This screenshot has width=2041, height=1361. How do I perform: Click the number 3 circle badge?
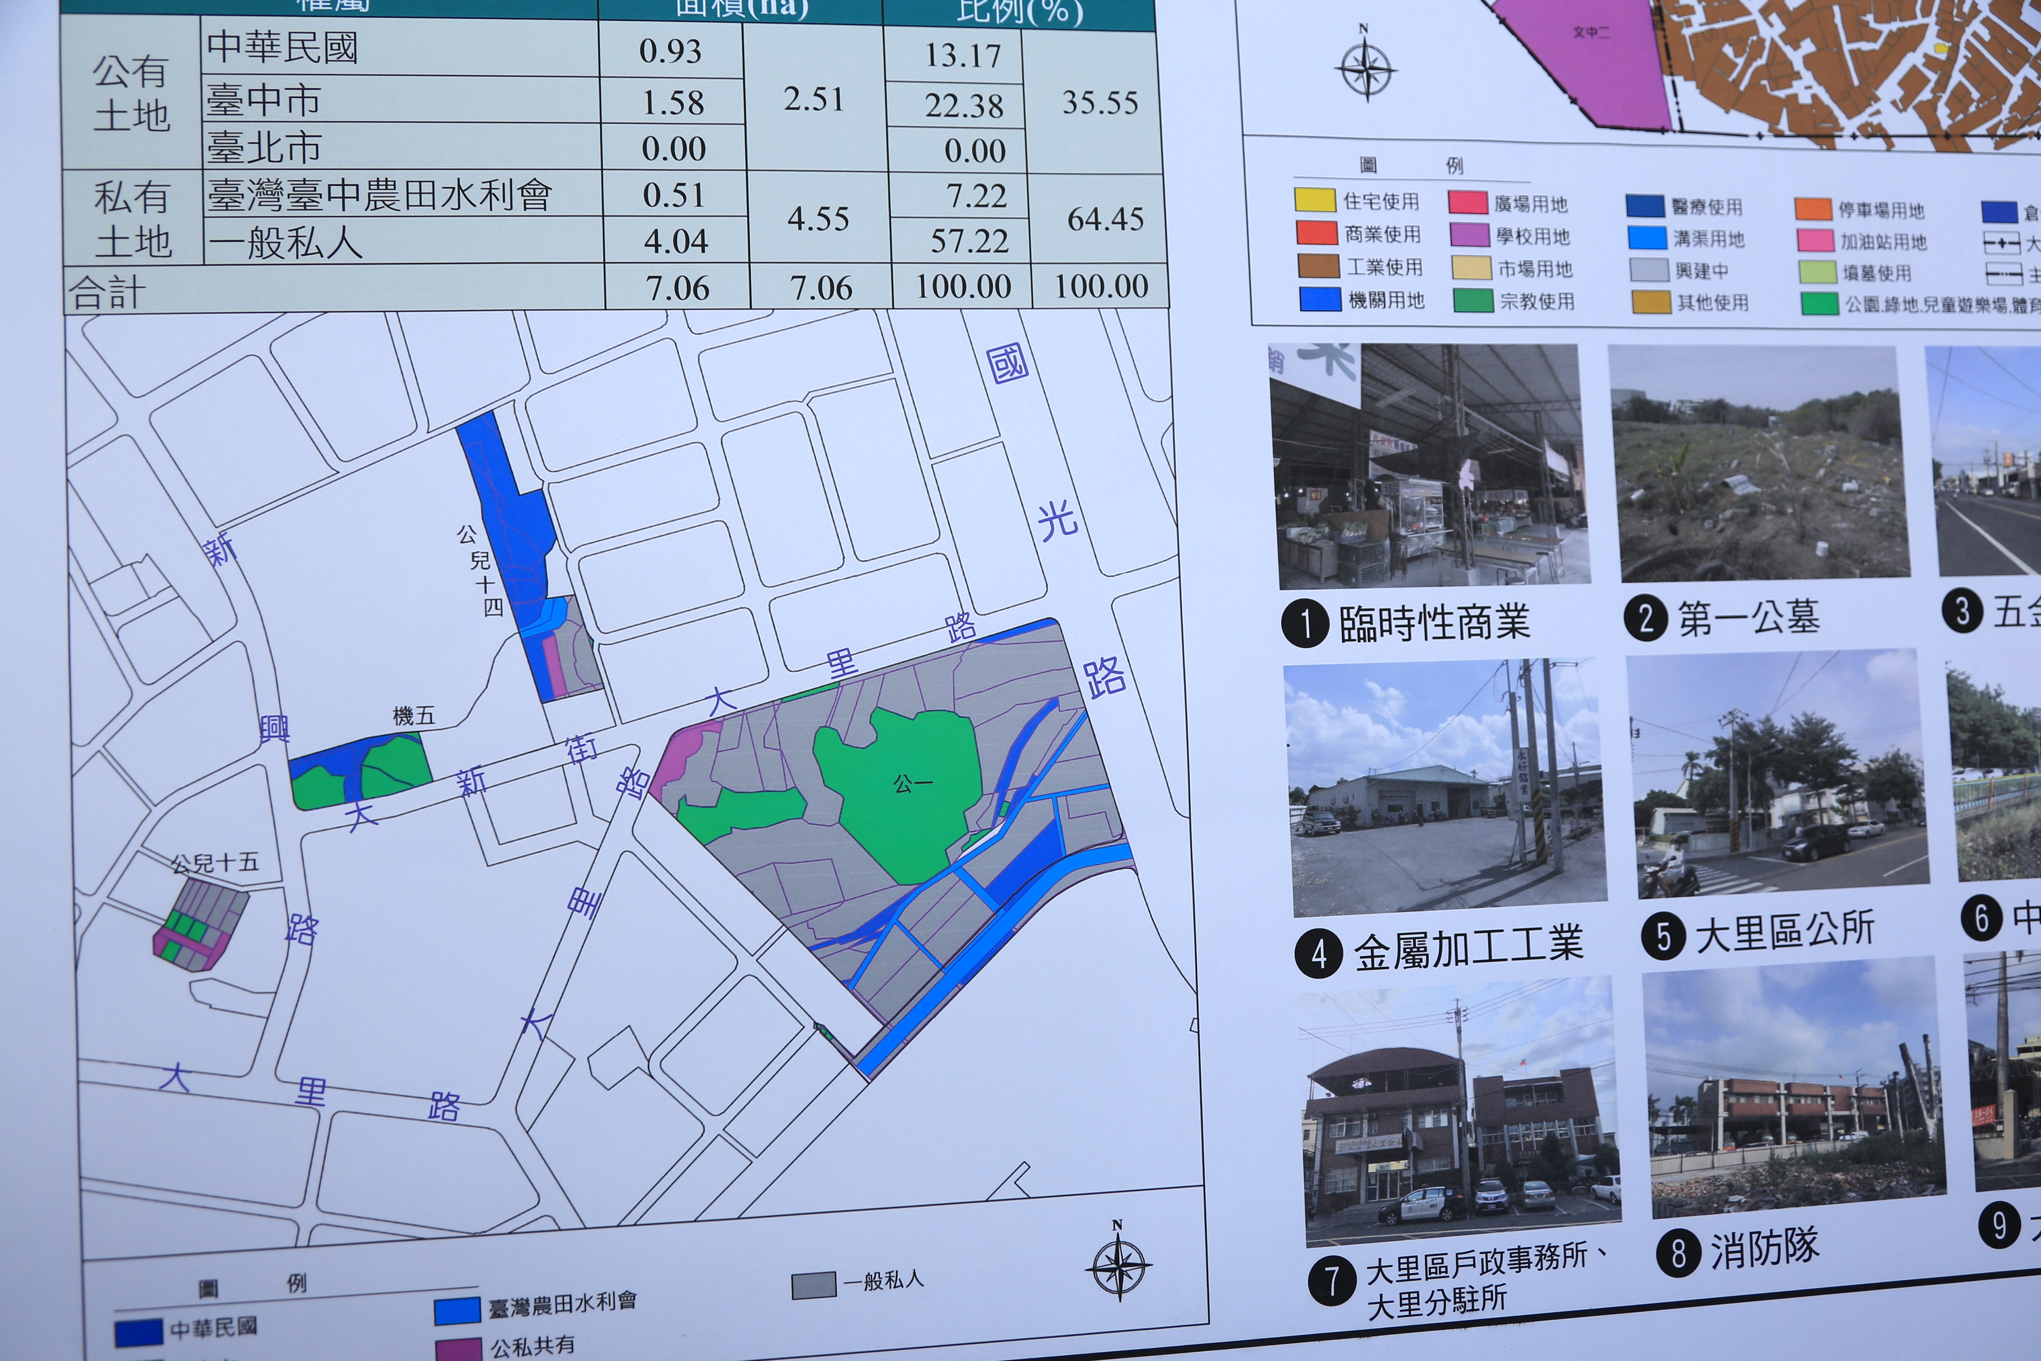tap(1963, 611)
